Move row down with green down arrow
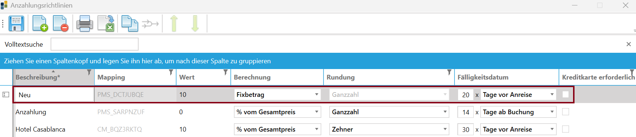This screenshot has height=137, width=636. pos(195,24)
